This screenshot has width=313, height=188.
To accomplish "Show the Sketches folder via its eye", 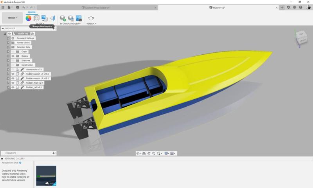I will (13, 61).
